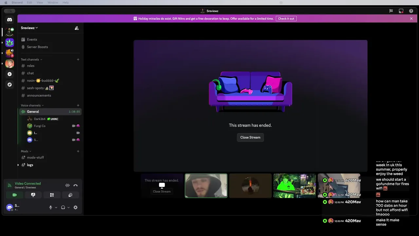Open User Settings gear

[x=76, y=207]
